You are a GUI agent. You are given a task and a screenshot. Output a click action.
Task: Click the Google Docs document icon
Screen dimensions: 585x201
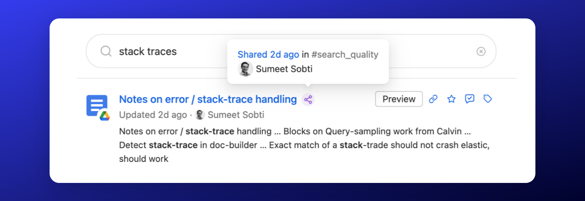(x=96, y=106)
